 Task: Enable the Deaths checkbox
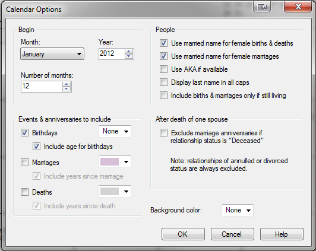tap(24, 192)
